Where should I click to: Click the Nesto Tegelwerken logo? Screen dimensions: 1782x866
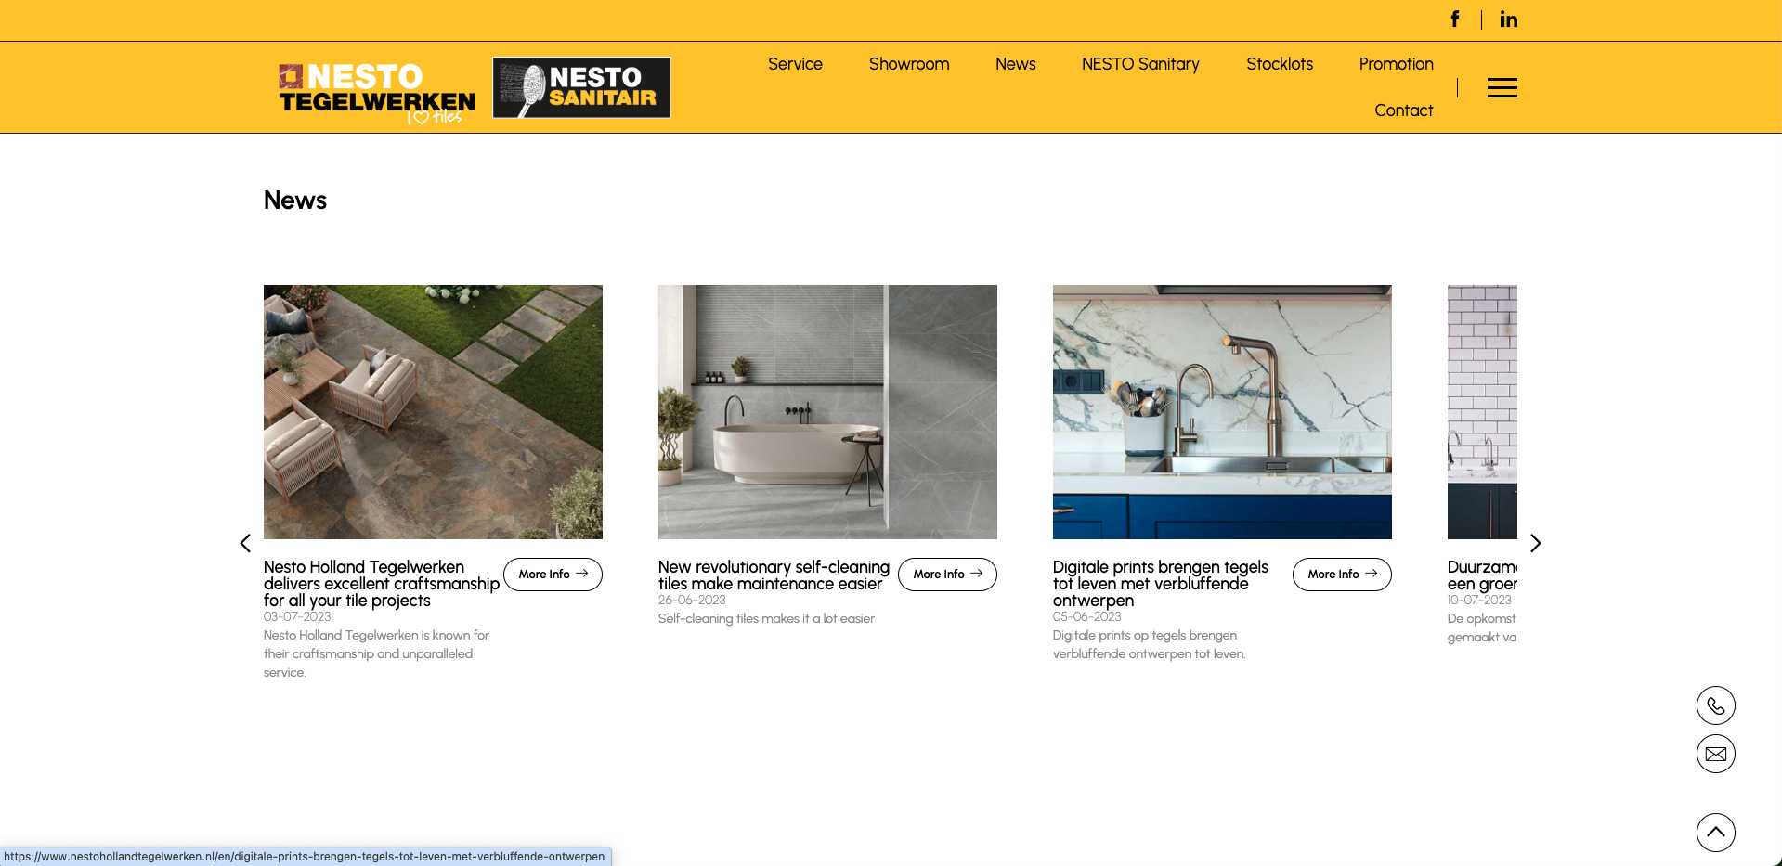click(377, 91)
